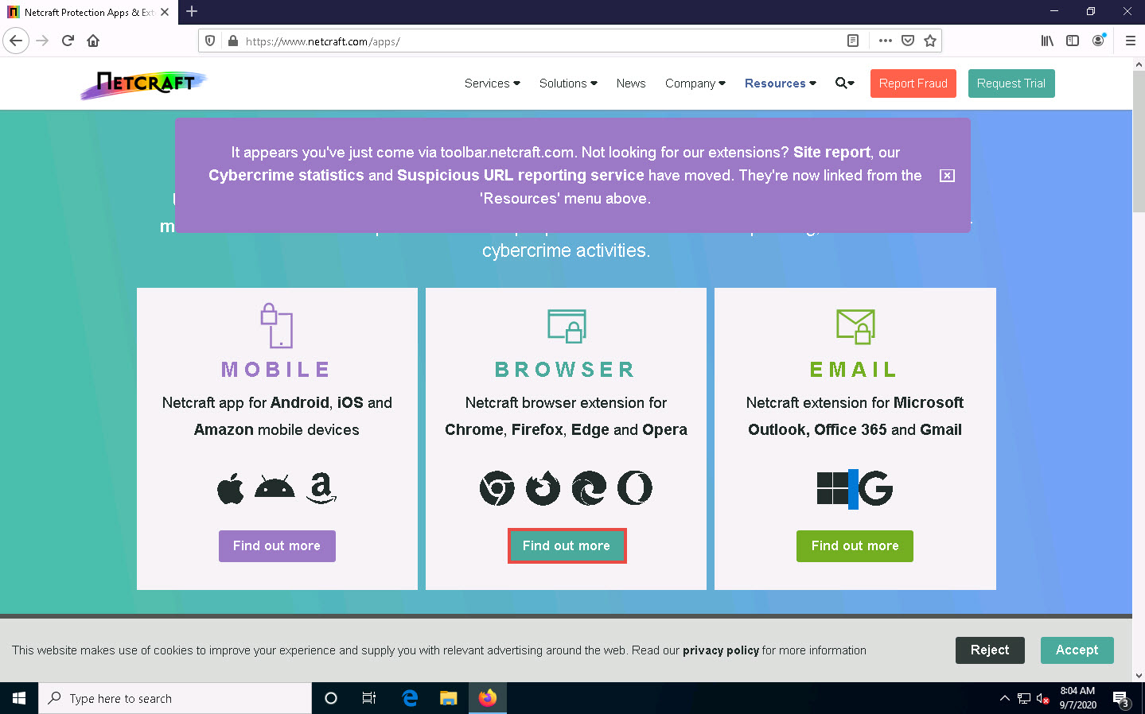Open a new browser tab
The height and width of the screenshot is (714, 1145).
point(192,11)
